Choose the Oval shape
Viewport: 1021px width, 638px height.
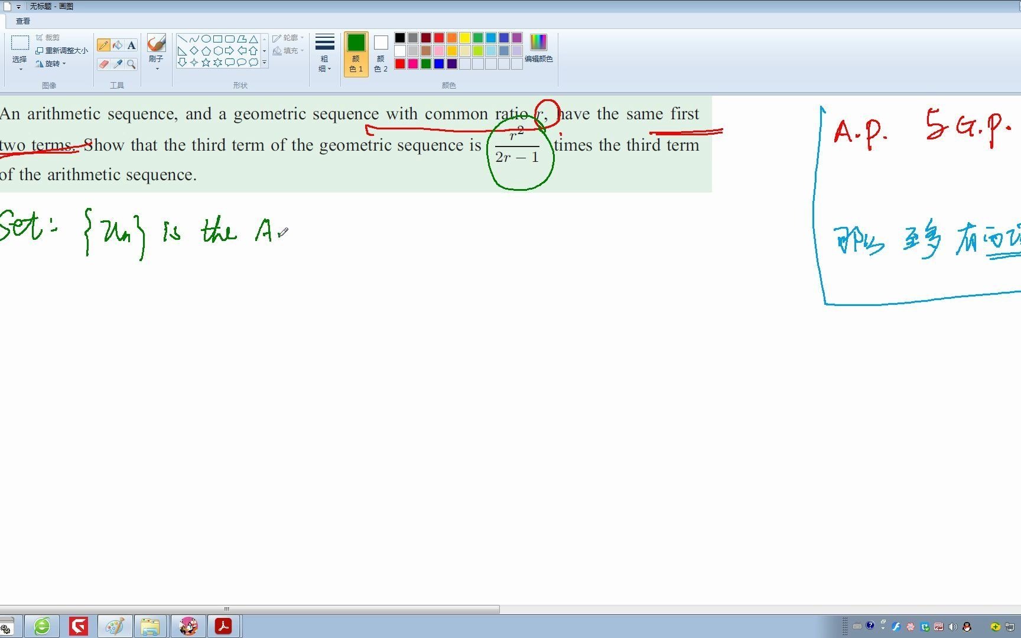(x=206, y=40)
